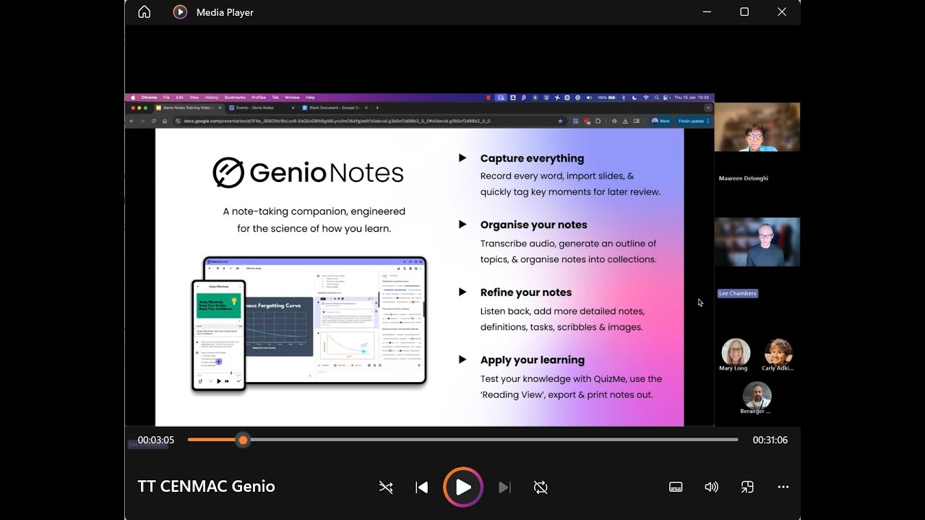Image resolution: width=925 pixels, height=520 pixels.
Task: Click the Work profile chip in video
Action: coord(661,121)
